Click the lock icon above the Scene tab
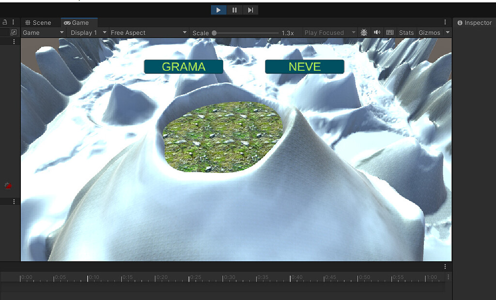Viewport: 496px width, 300px height. pyautogui.click(x=5, y=22)
